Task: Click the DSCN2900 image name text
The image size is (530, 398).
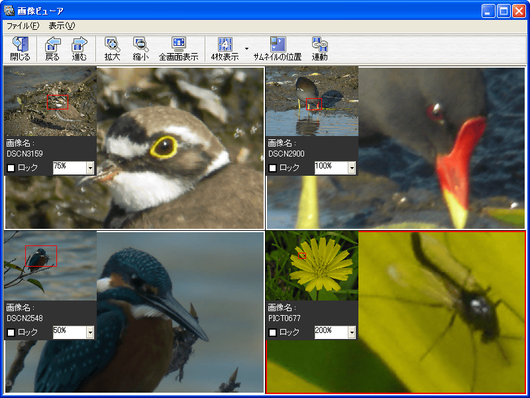Action: coord(286,154)
